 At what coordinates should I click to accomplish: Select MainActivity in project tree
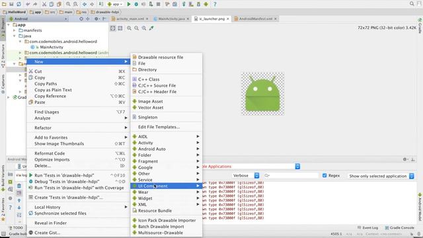pos(52,47)
